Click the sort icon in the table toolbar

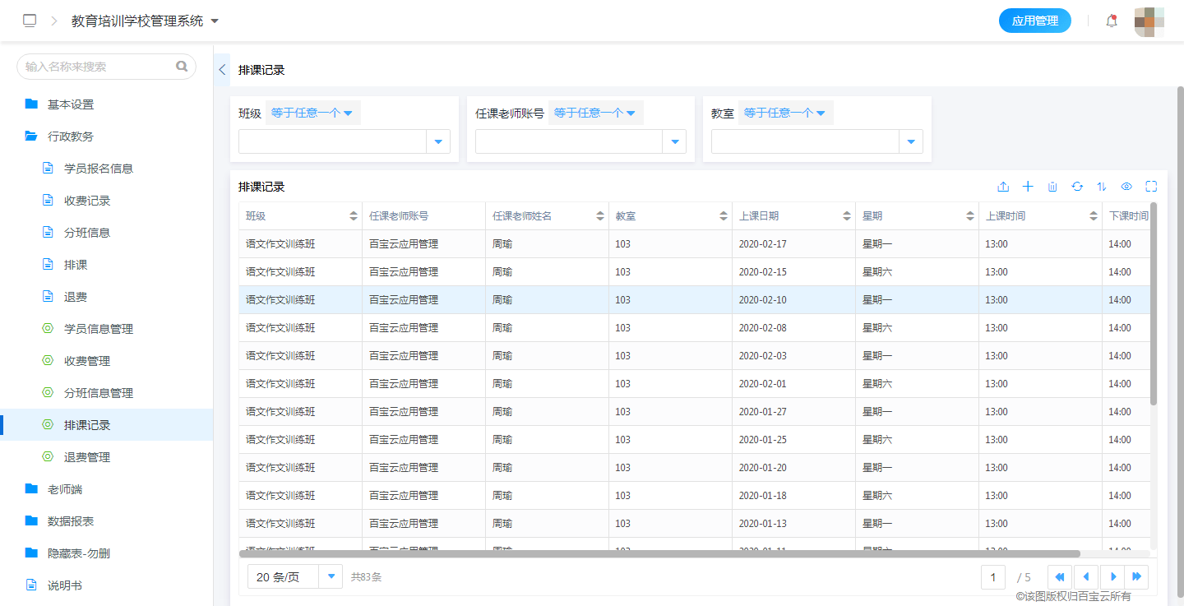click(x=1102, y=187)
